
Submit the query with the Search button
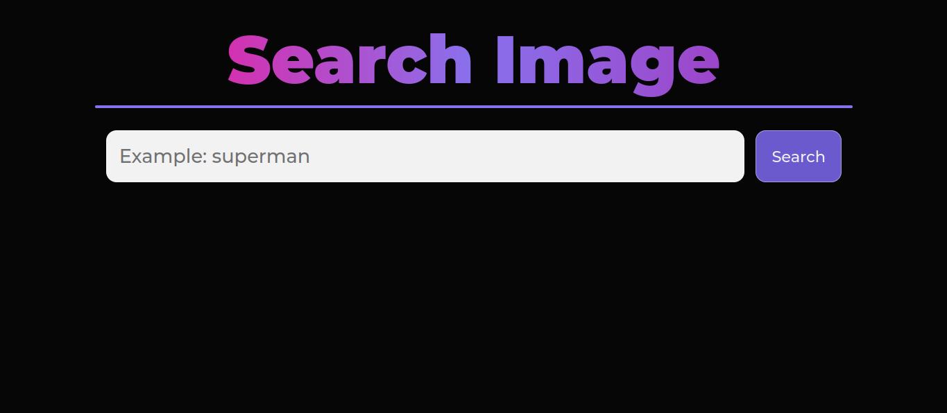[798, 157]
